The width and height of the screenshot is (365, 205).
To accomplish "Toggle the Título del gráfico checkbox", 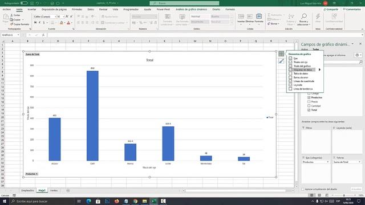I will (x=290, y=66).
